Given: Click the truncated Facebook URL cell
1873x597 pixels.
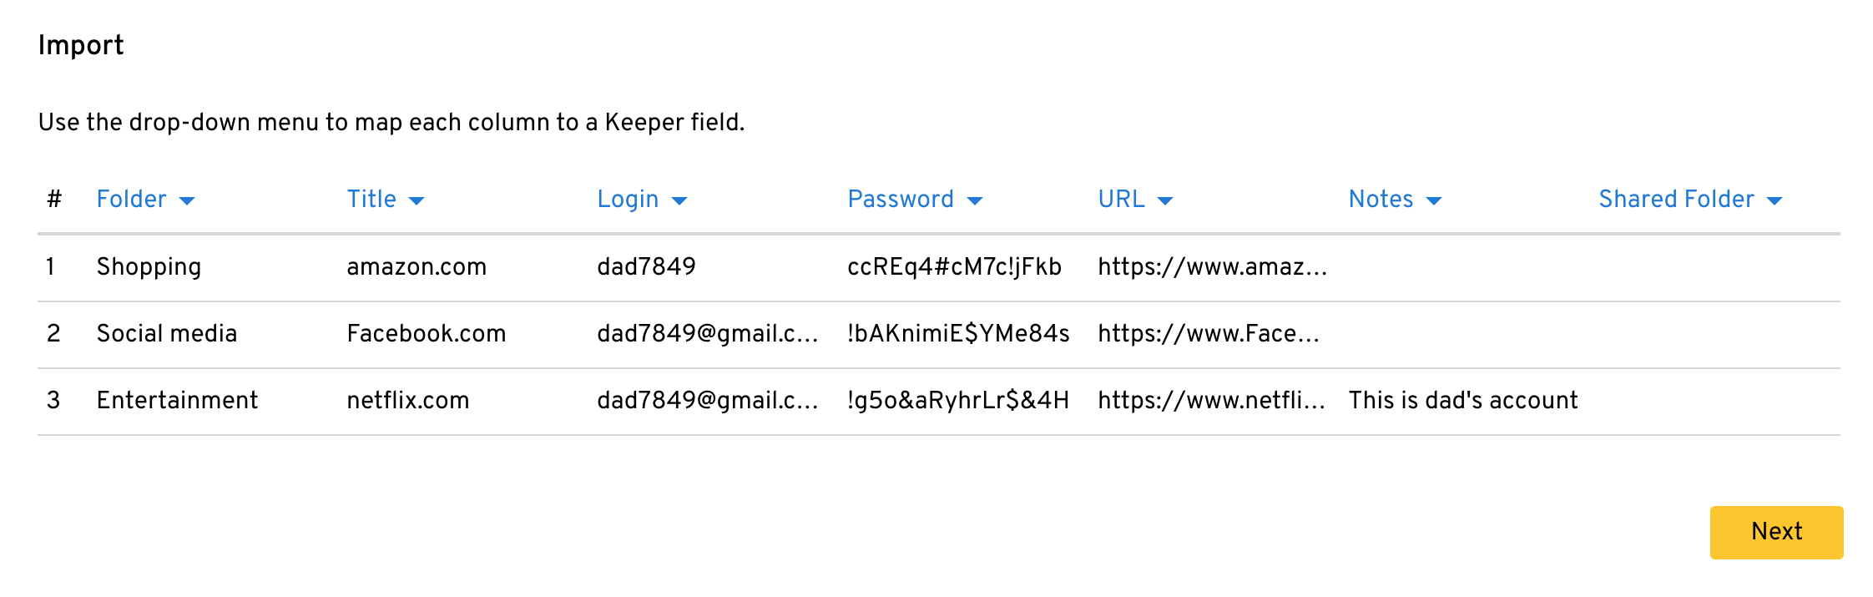Looking at the screenshot, I should (x=1209, y=334).
